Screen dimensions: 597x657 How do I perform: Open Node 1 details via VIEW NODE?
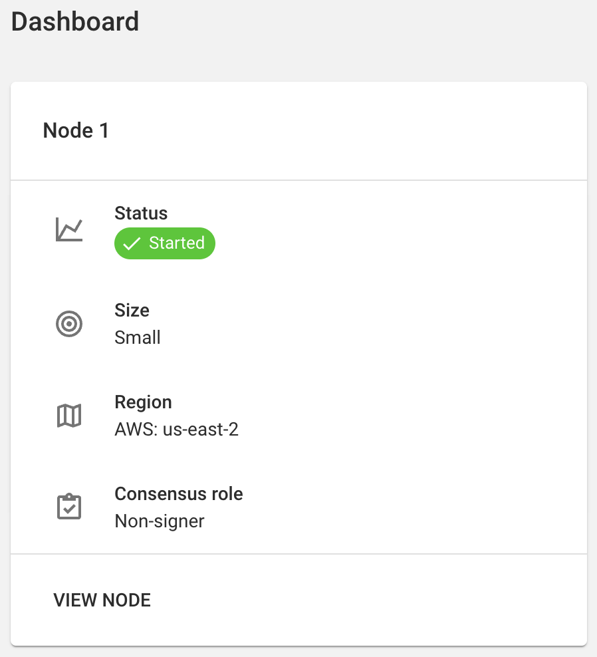(x=102, y=600)
